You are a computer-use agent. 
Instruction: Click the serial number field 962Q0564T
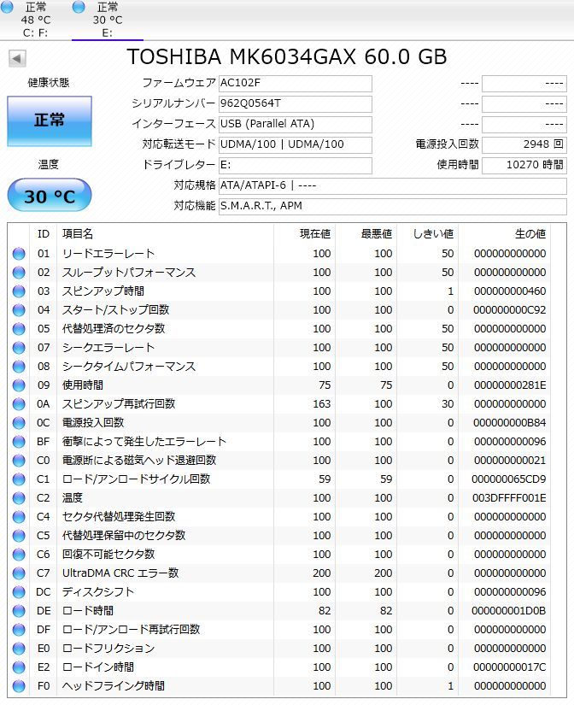(x=296, y=104)
